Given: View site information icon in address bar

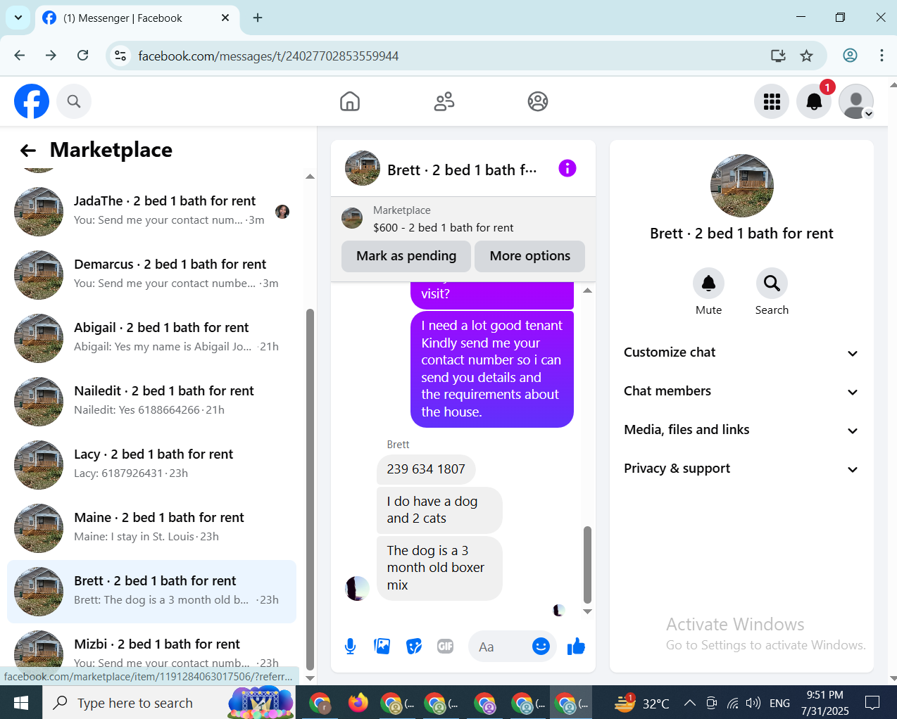Looking at the screenshot, I should (x=120, y=56).
